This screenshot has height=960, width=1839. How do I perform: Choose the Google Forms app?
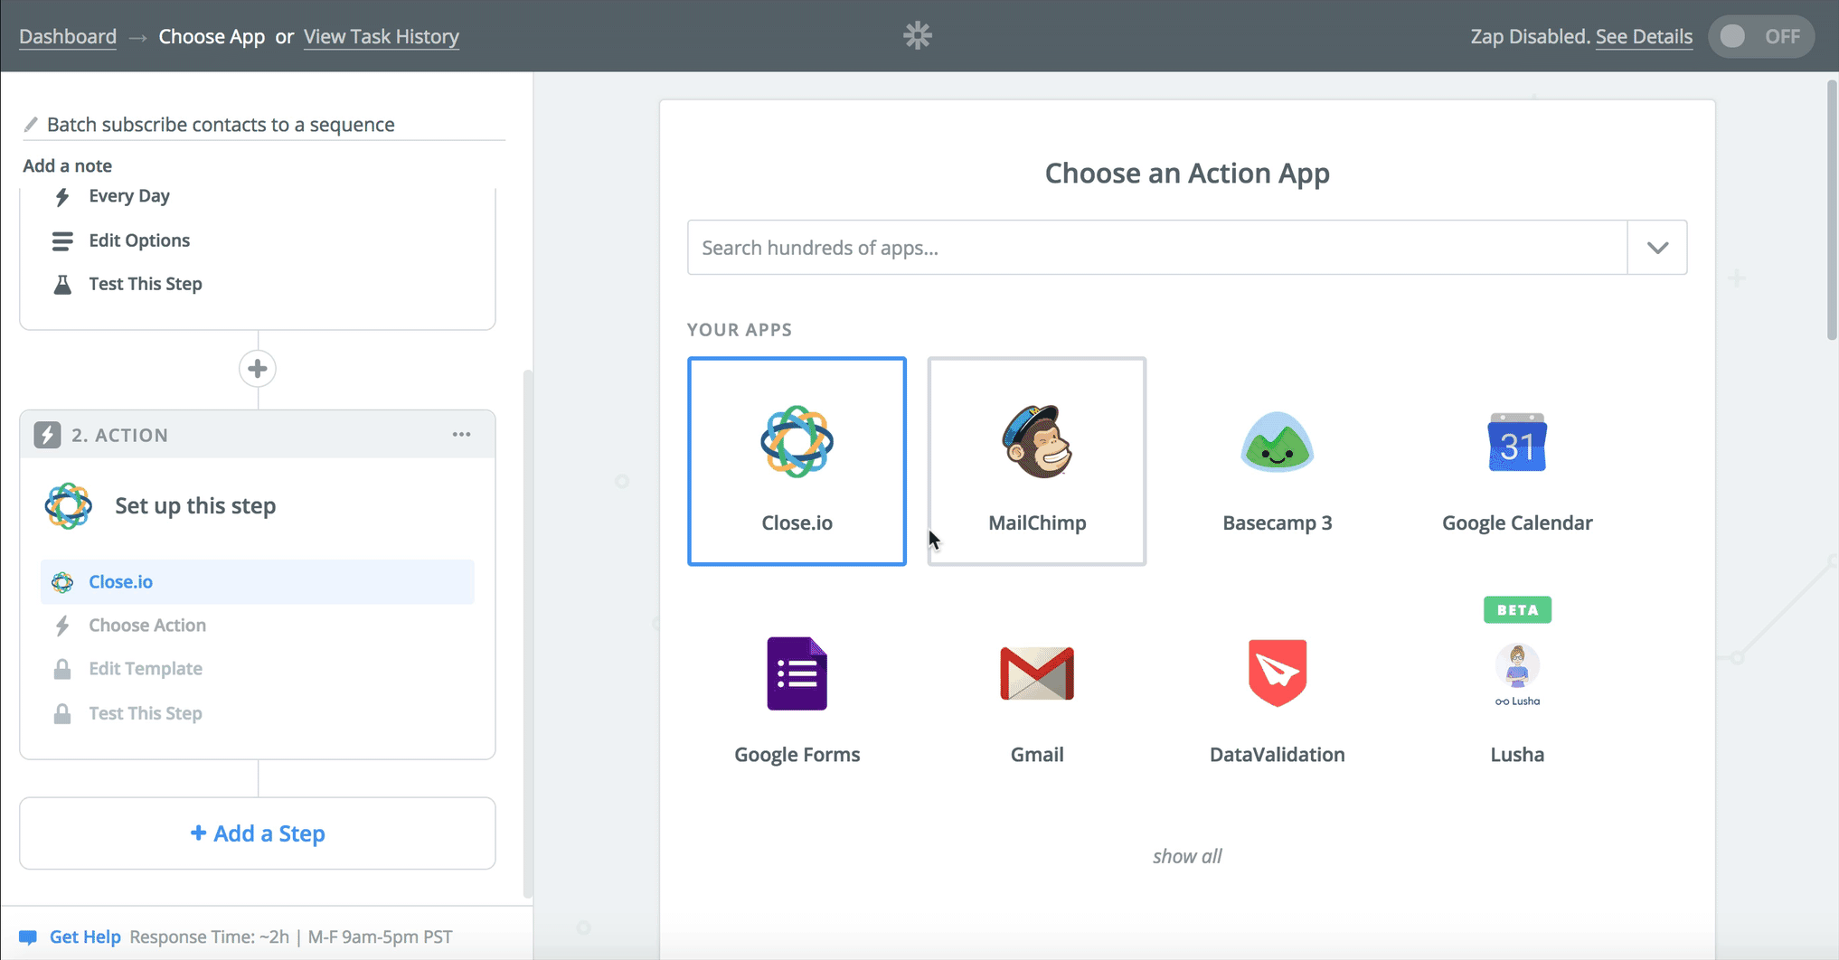[x=797, y=694]
